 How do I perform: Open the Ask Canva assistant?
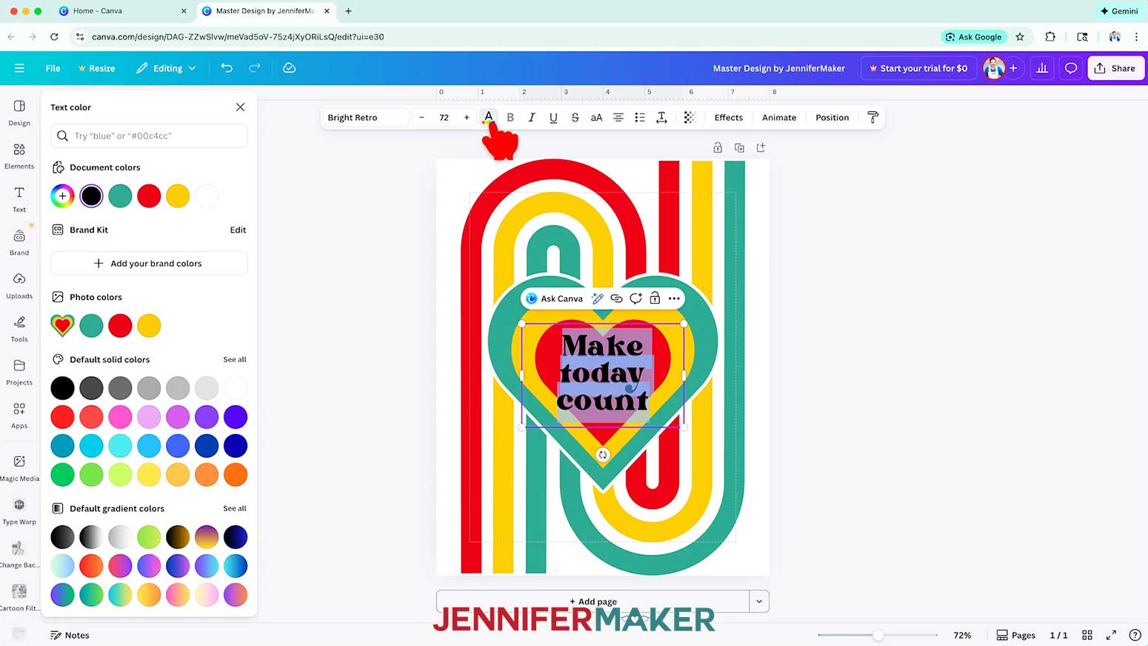tap(554, 299)
